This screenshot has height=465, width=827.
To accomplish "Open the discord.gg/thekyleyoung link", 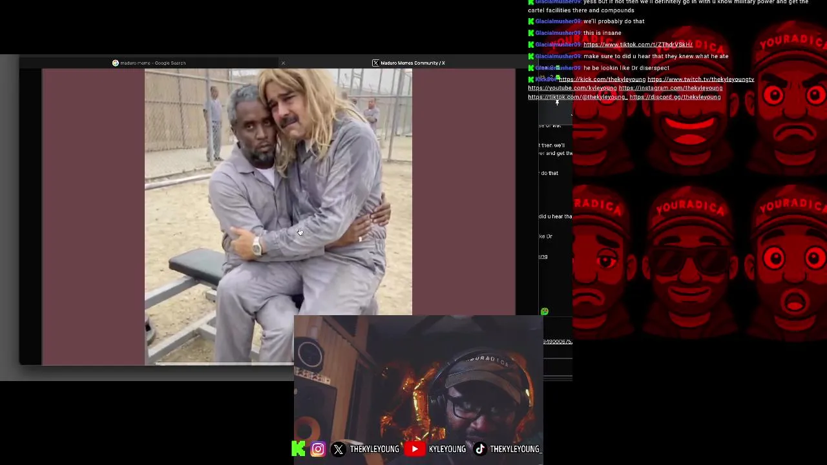I will tap(675, 97).
